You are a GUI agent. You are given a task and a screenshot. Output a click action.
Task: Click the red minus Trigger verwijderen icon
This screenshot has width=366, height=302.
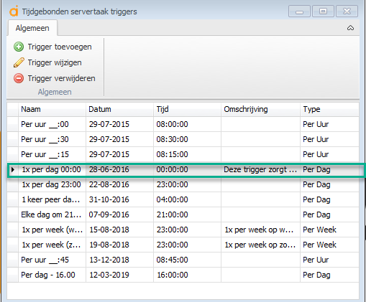point(19,78)
